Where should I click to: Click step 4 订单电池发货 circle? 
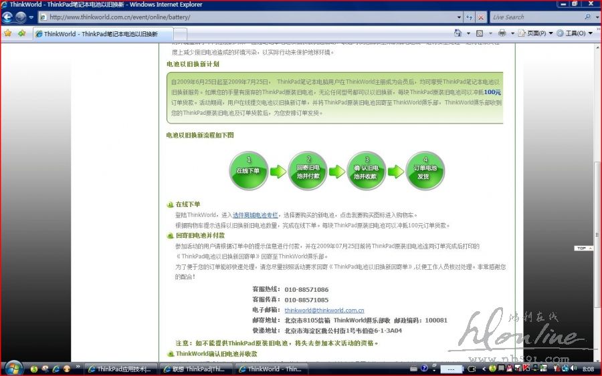pyautogui.click(x=425, y=170)
